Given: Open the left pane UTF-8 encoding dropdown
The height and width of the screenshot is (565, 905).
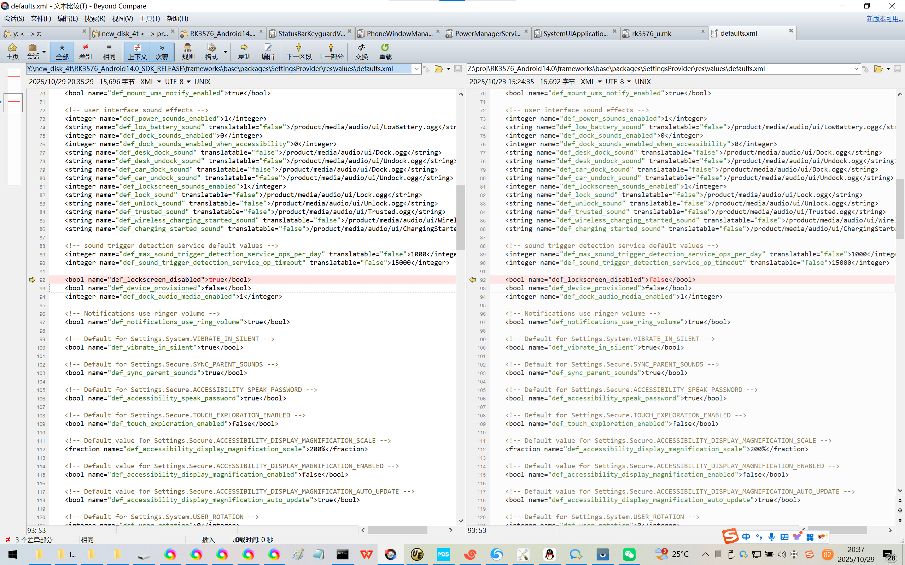Looking at the screenshot, I should coord(188,82).
